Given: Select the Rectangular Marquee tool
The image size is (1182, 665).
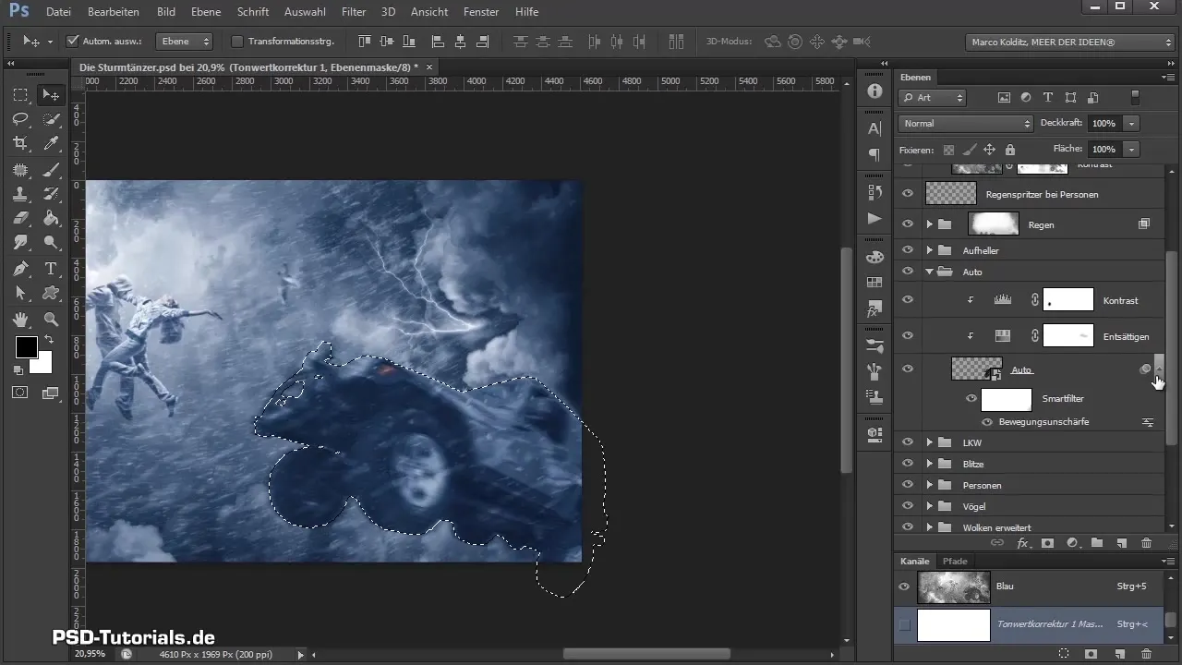Looking at the screenshot, I should click(20, 94).
